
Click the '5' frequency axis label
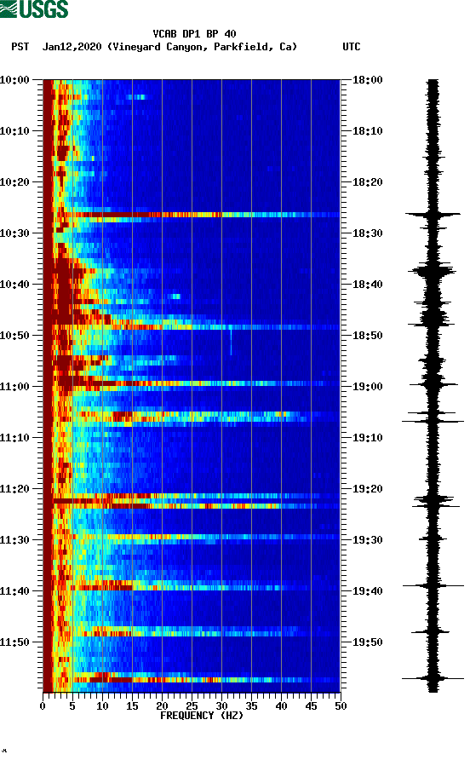(72, 706)
